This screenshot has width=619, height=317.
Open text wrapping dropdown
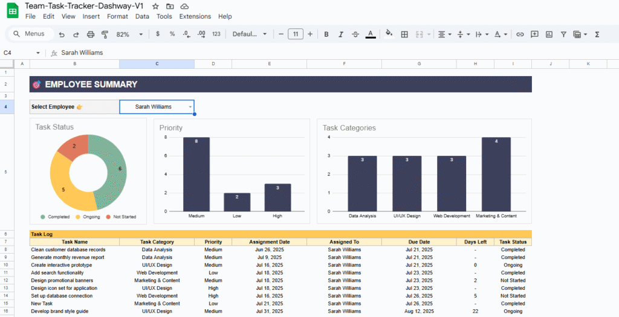pyautogui.click(x=482, y=34)
